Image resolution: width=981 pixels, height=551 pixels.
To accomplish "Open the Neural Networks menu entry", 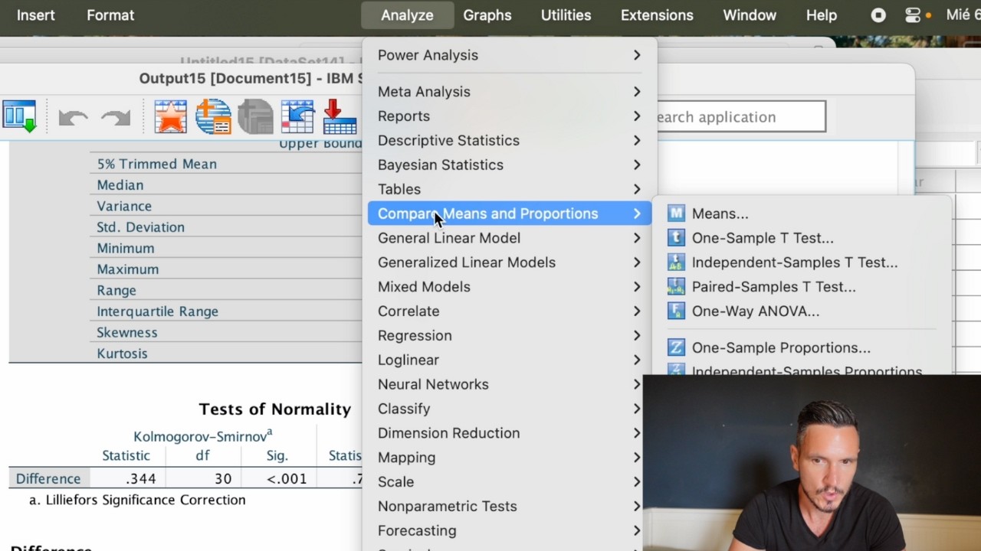I will 510,384.
